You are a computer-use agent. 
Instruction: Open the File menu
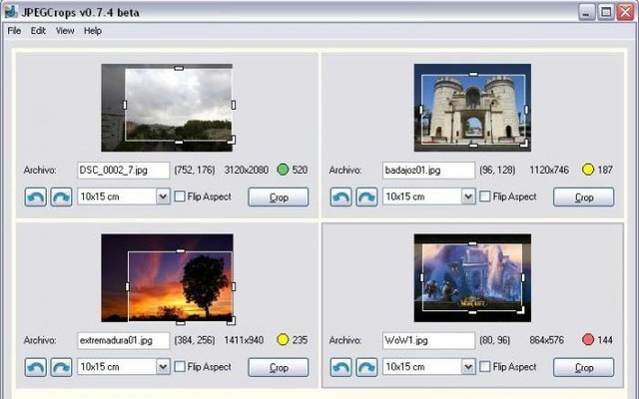pyautogui.click(x=14, y=31)
